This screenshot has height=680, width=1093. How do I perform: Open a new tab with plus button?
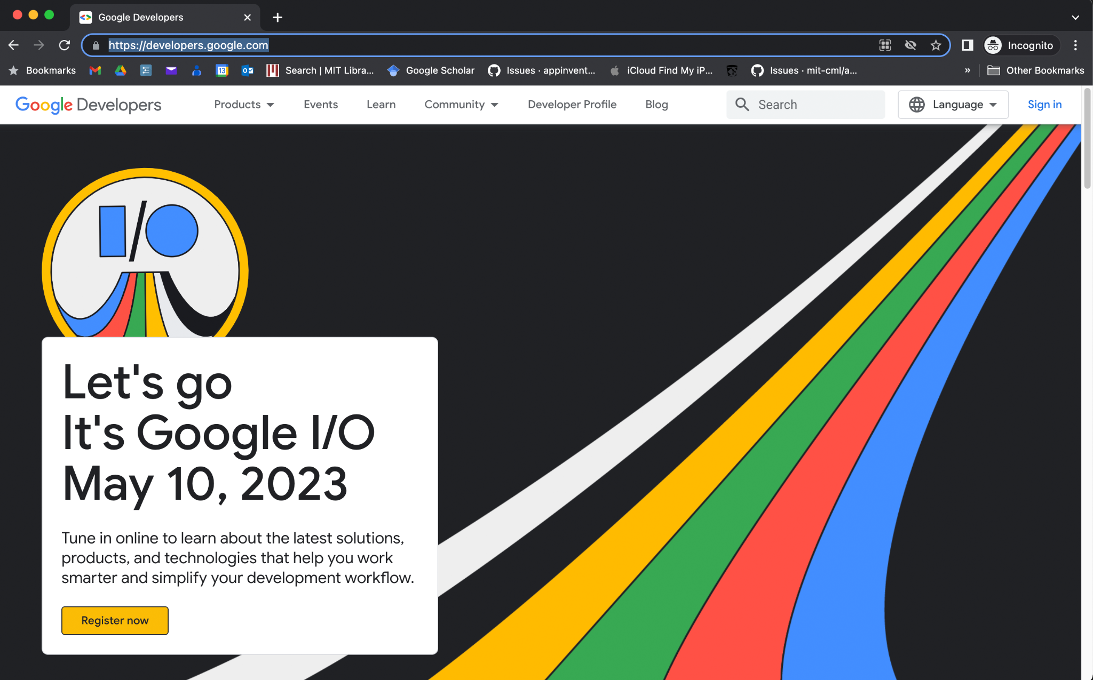coord(278,17)
